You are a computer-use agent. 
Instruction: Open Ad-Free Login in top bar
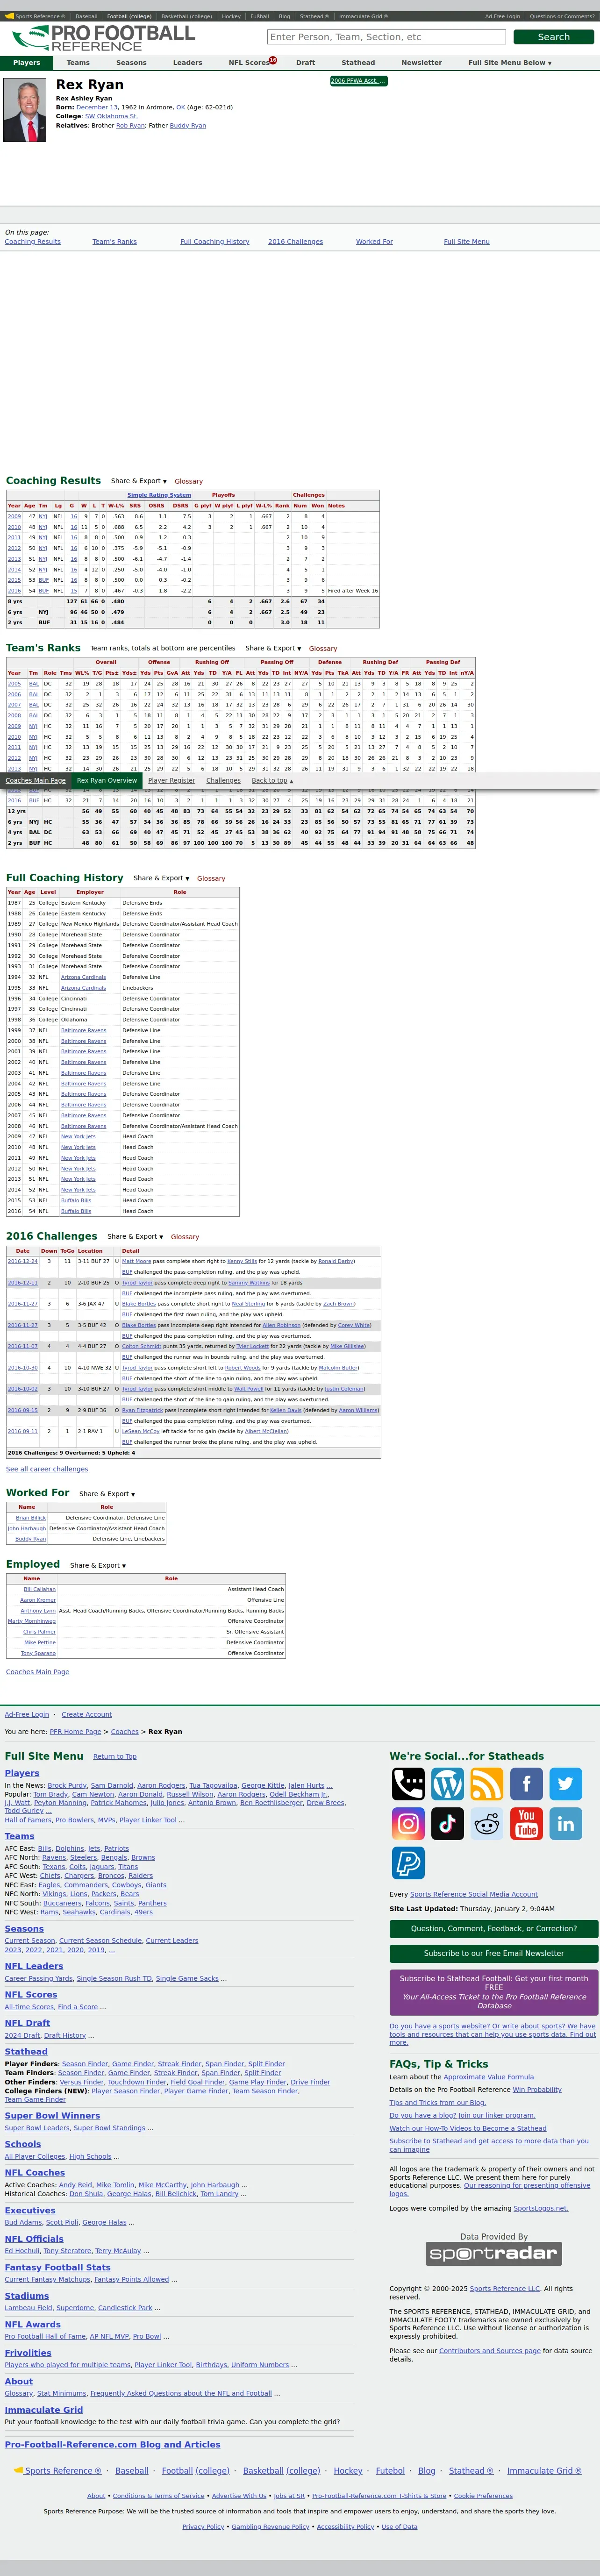click(502, 17)
